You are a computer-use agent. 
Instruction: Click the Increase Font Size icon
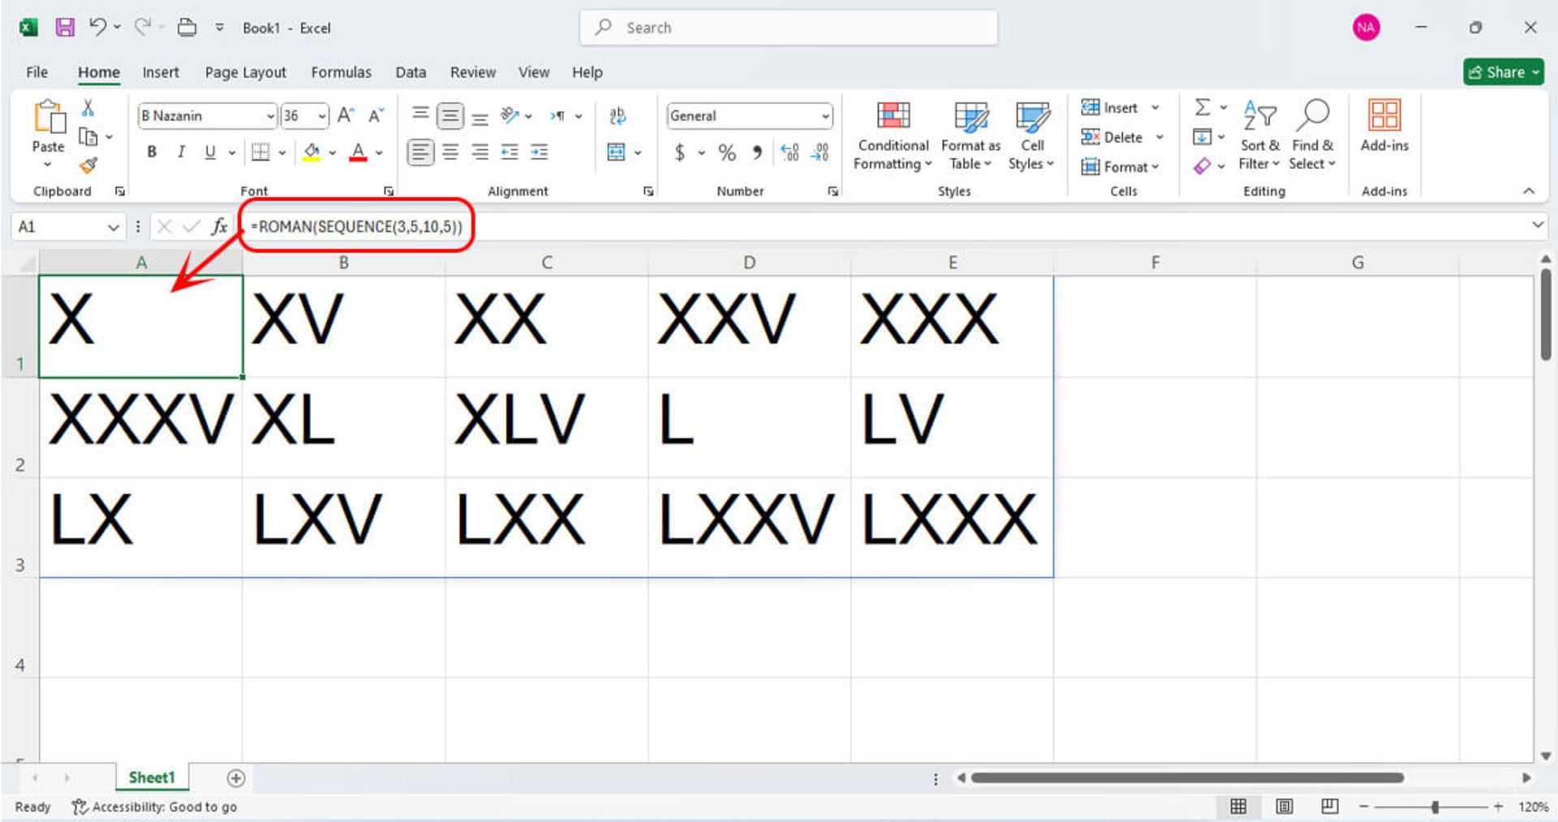coord(346,116)
